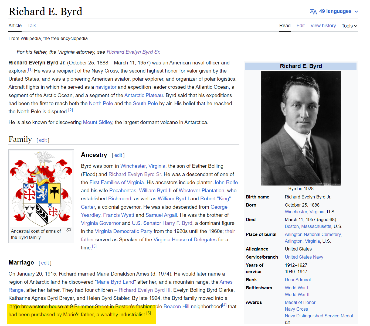Open the View history tab

(323, 26)
